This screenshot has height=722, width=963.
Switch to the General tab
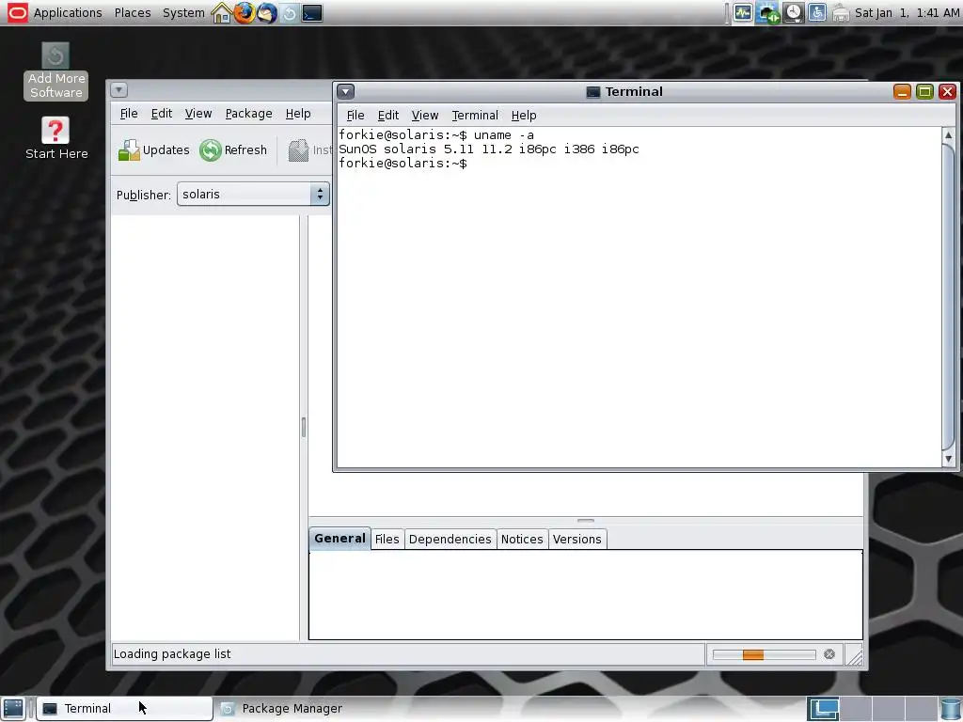click(339, 539)
